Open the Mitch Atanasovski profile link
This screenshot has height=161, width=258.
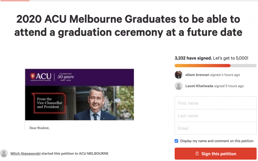click(x=26, y=154)
